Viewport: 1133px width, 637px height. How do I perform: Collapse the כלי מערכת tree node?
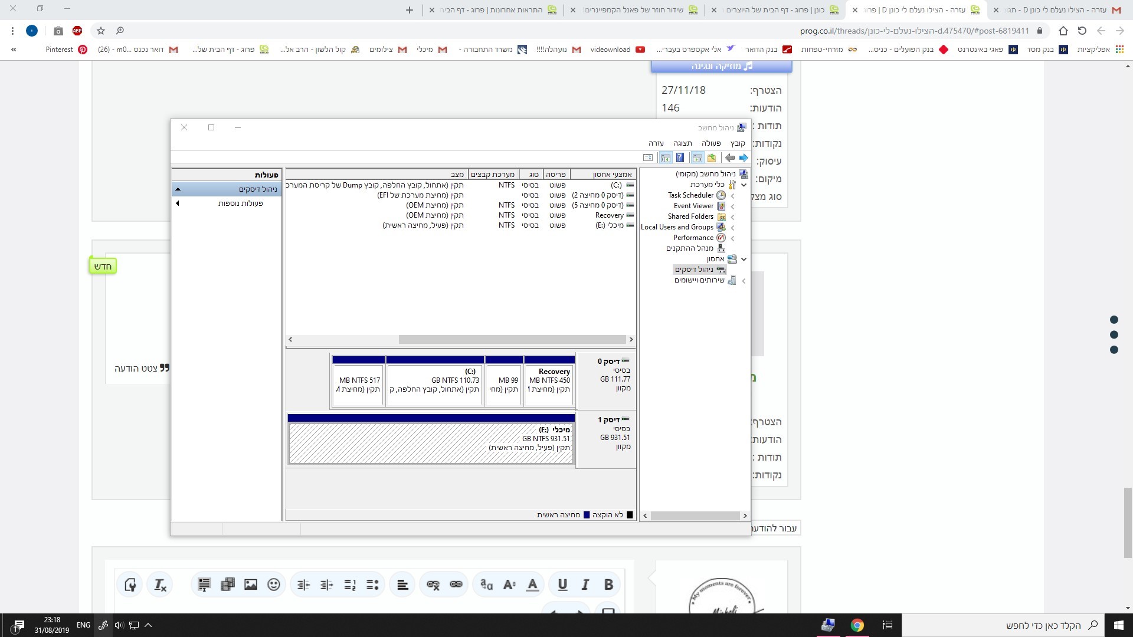pos(744,185)
